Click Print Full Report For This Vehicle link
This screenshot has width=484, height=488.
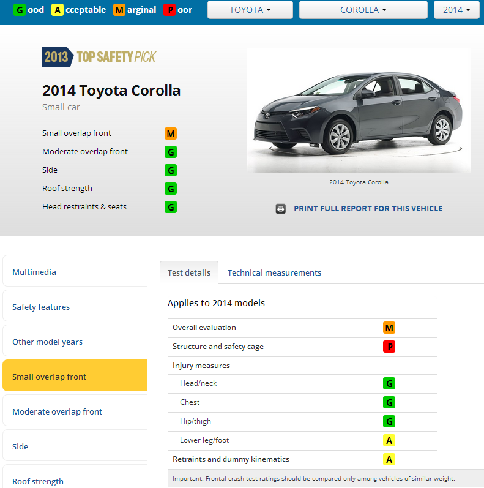pos(368,209)
